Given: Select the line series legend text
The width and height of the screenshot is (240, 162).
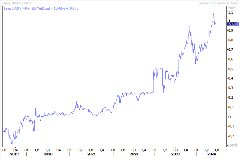Looking at the screenshot, I should (x=35, y=8).
